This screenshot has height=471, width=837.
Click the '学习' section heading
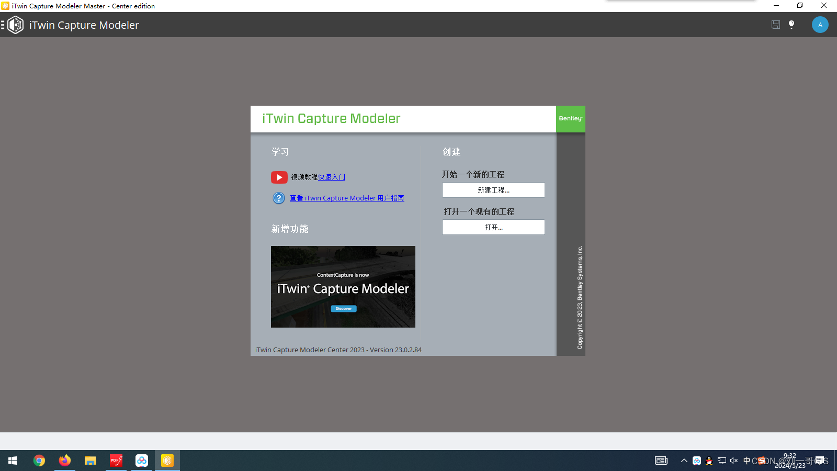coord(280,152)
